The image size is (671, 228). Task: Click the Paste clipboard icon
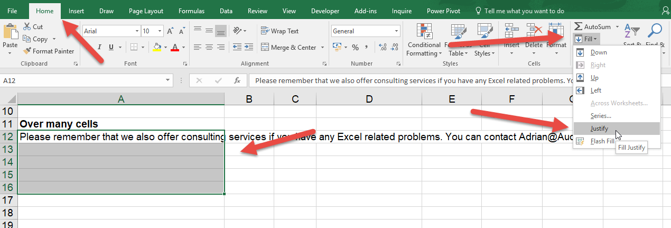click(10, 31)
